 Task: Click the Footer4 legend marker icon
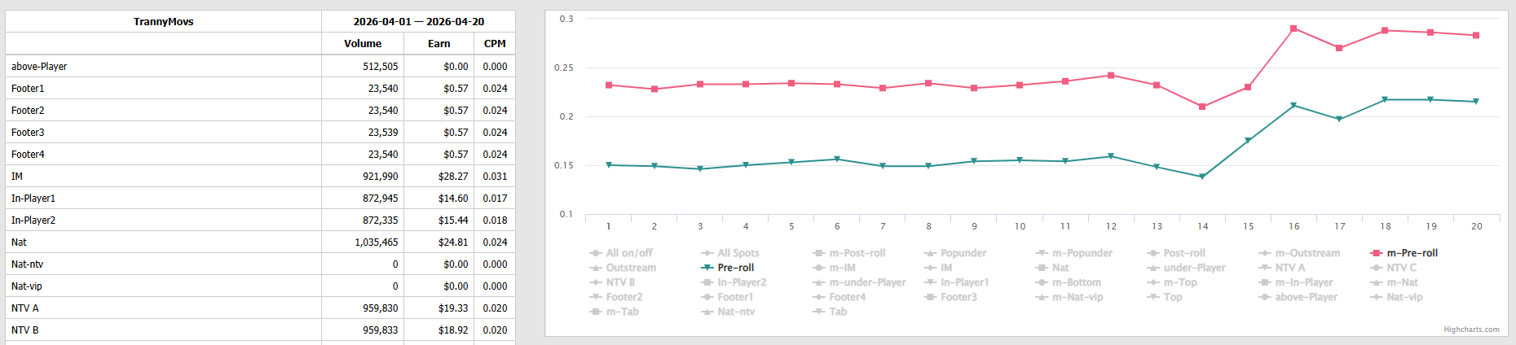click(x=819, y=297)
